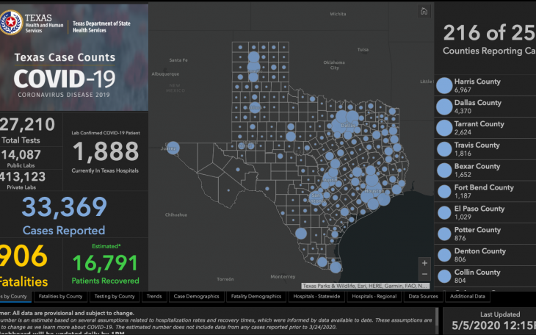The height and width of the screenshot is (335, 536).
Task: Click the Harris County circle icon
Action: (444, 85)
